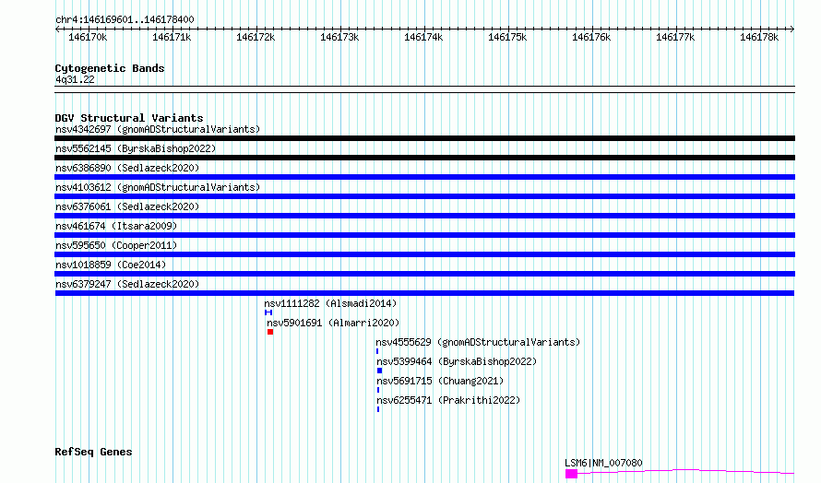This screenshot has width=821, height=483.
Task: Click the chr4:146169601..146178400 coordinates text
Action: 125,19
